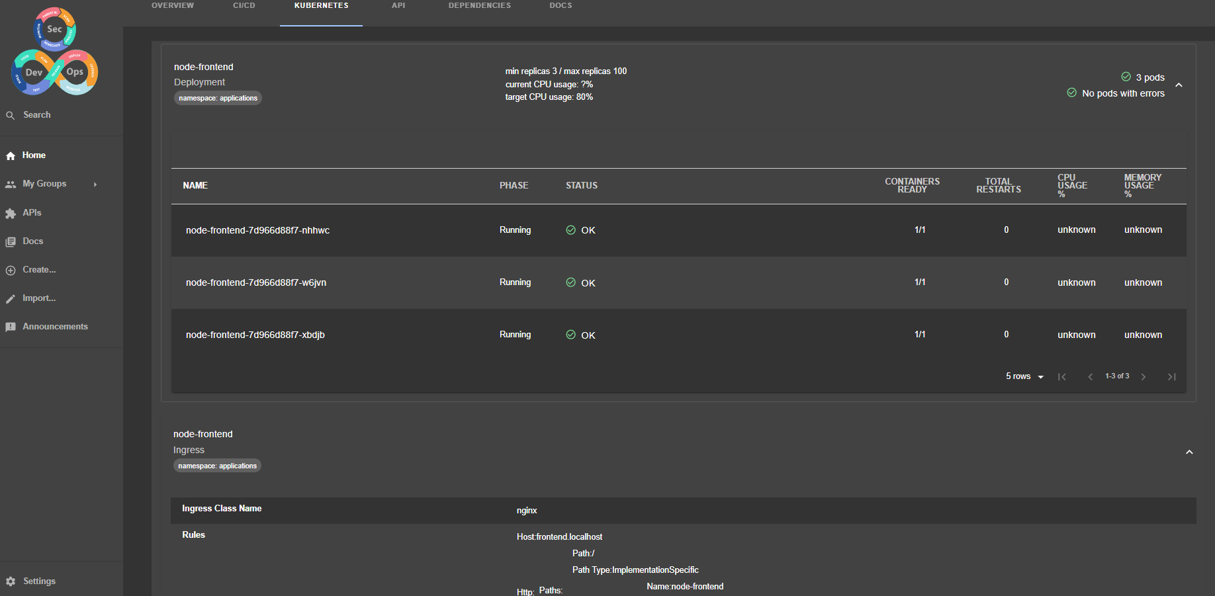Viewport: 1215px width, 596px height.
Task: Collapse the node-frontend Ingress section
Action: [1189, 452]
